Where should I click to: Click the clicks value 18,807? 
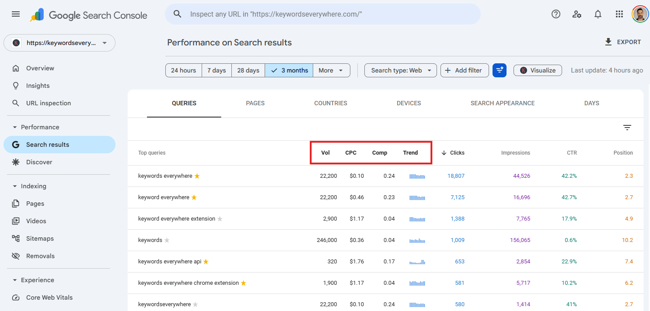coord(456,176)
